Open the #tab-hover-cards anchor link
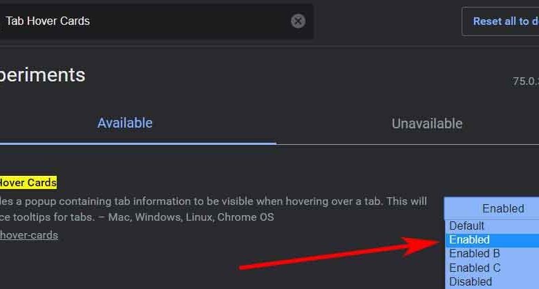Image resolution: width=539 pixels, height=289 pixels. coord(28,235)
